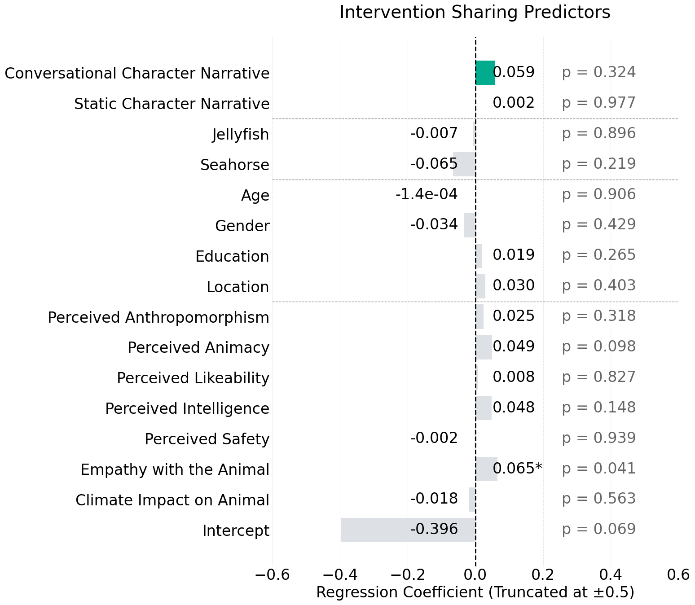This screenshot has height=605, width=695.
Task: Click the 0.6 tick on the x-axis
Action: [678, 574]
